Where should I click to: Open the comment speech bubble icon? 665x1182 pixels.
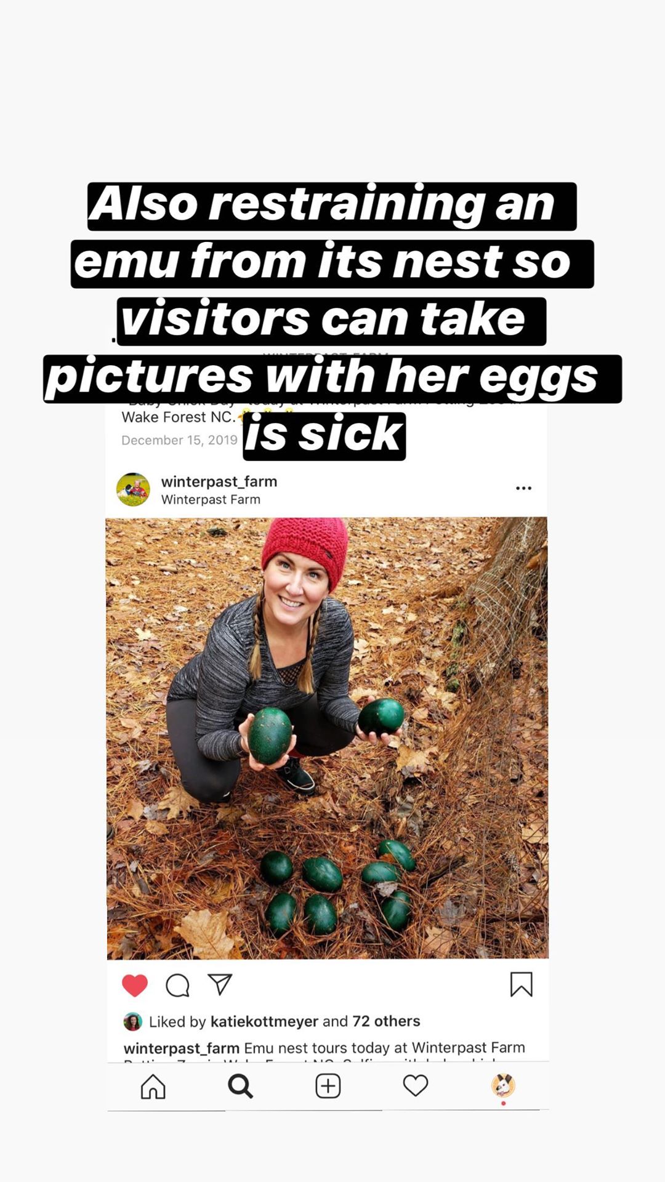(x=177, y=985)
